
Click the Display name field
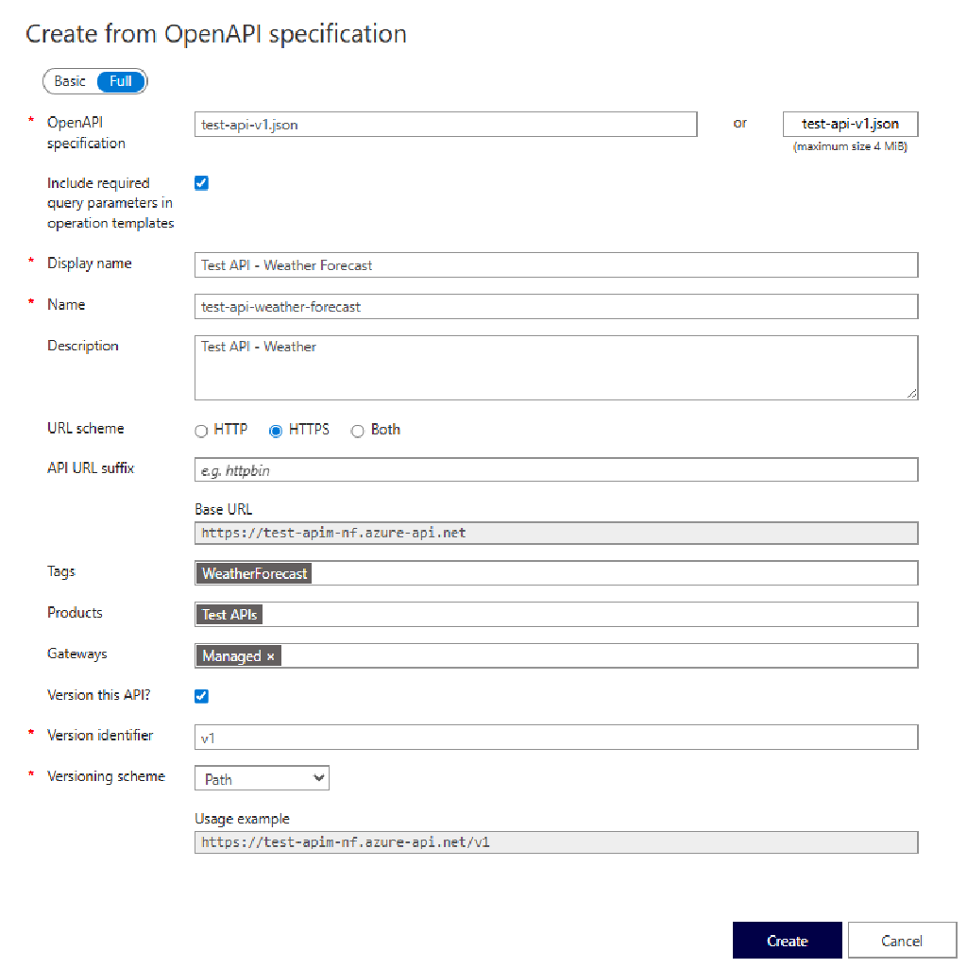pos(555,264)
